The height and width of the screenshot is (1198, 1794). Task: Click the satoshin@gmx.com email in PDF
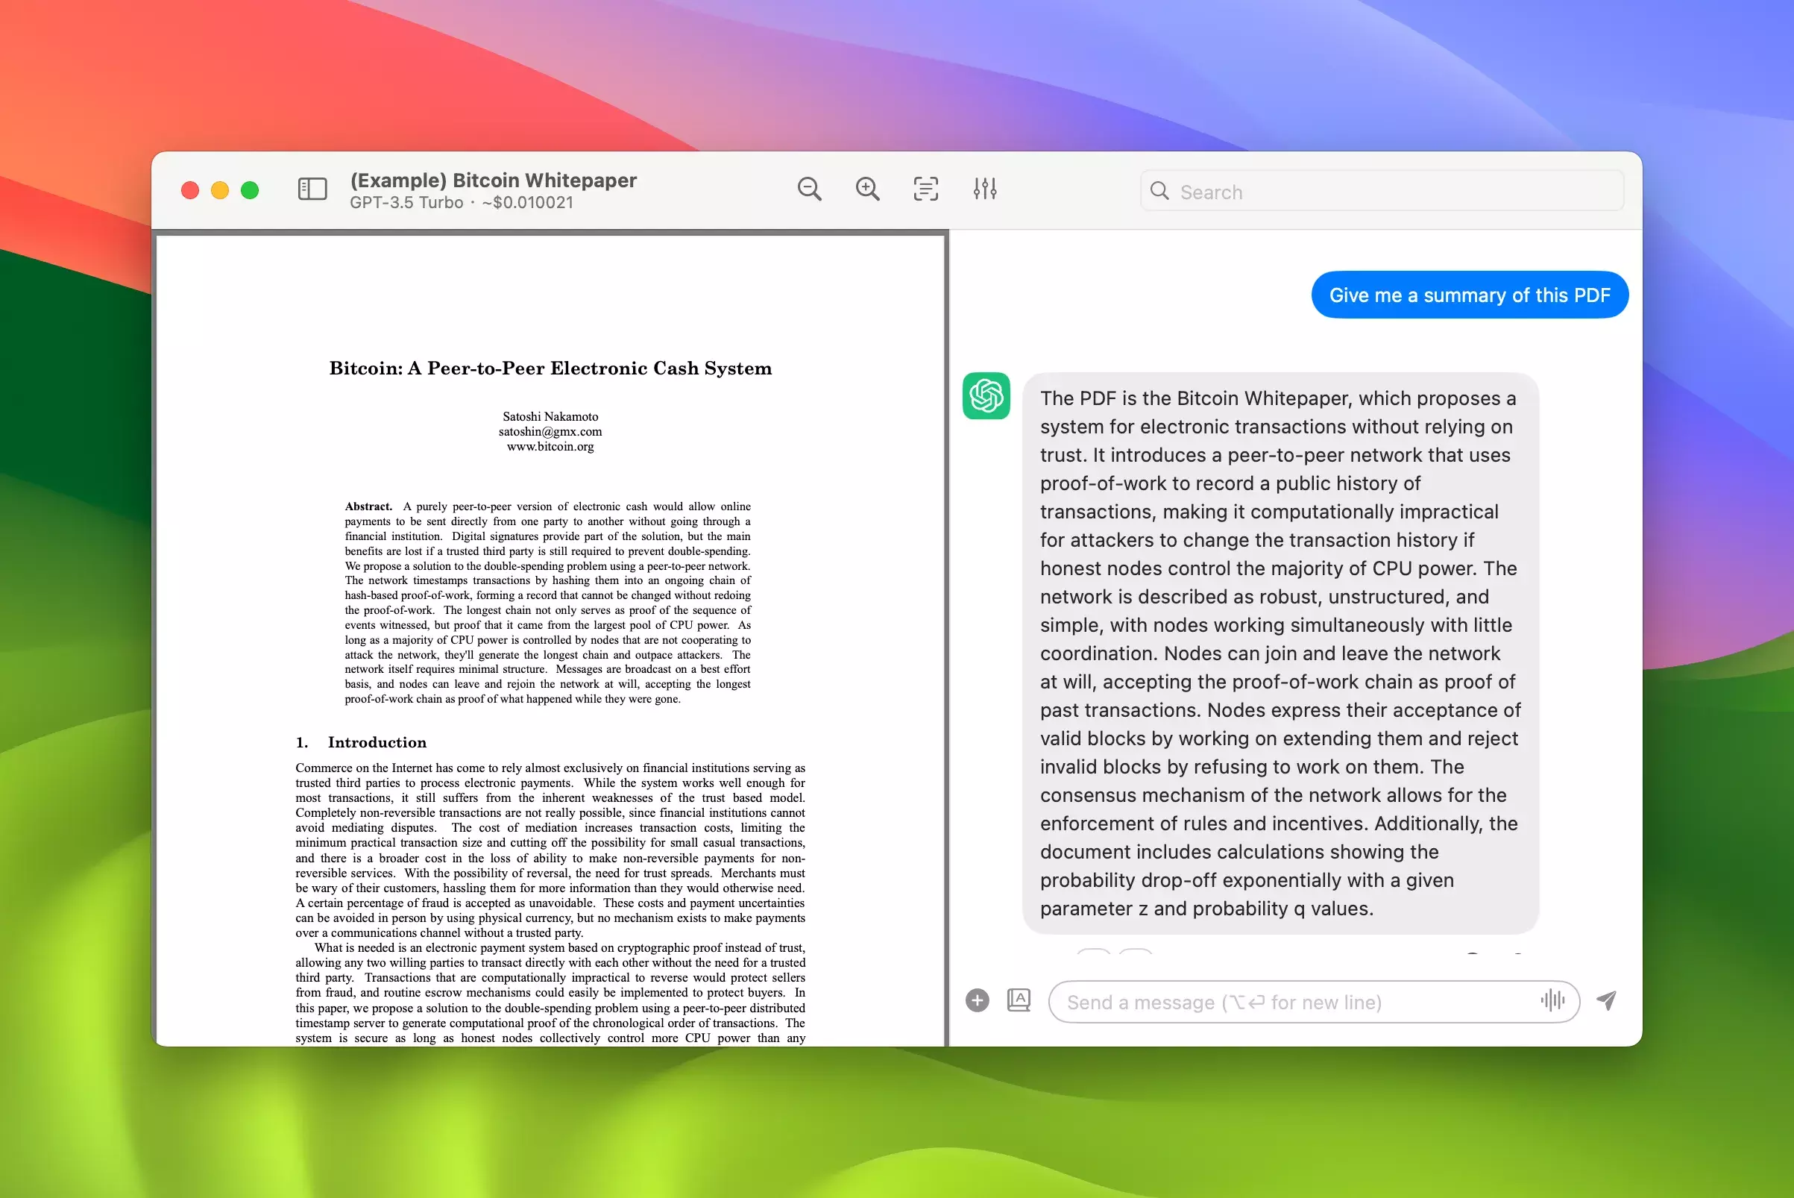coord(550,432)
